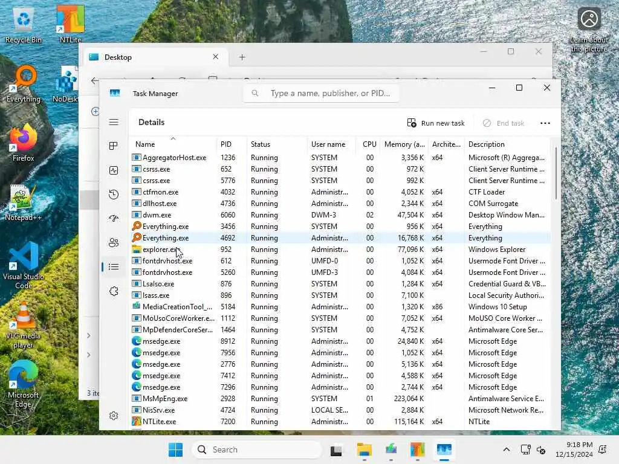Open Performance page in Task Manager sidebar
The height and width of the screenshot is (464, 619).
114,170
